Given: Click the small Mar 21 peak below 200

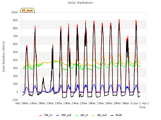Looking at the screenshot, I should [x=43, y=78].
